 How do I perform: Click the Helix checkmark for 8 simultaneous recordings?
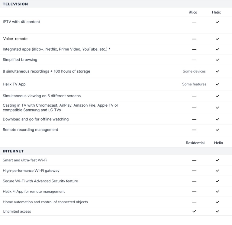point(217,71)
